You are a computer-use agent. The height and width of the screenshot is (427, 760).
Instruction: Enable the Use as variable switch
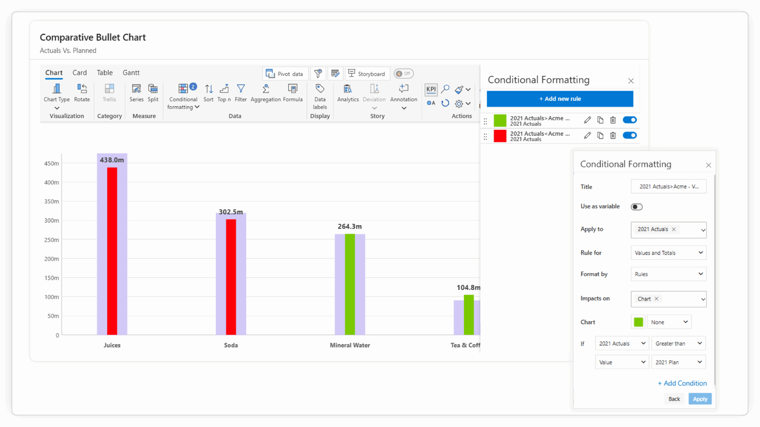pyautogui.click(x=636, y=207)
